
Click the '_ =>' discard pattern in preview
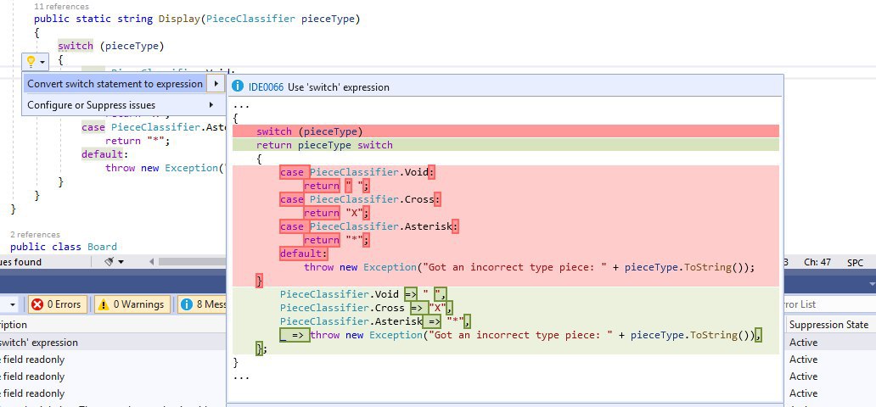pos(294,335)
